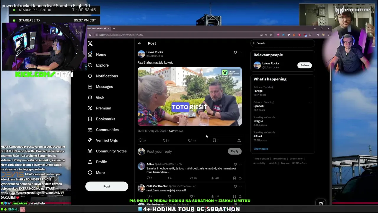The height and width of the screenshot is (213, 378).
Task: Click the Reply button
Action: [x=234, y=151]
